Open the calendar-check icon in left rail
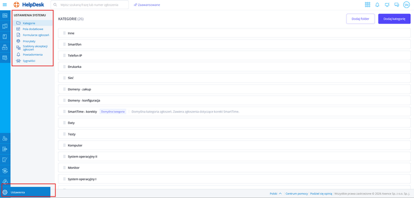The height and width of the screenshot is (198, 414). pyautogui.click(x=5, y=58)
